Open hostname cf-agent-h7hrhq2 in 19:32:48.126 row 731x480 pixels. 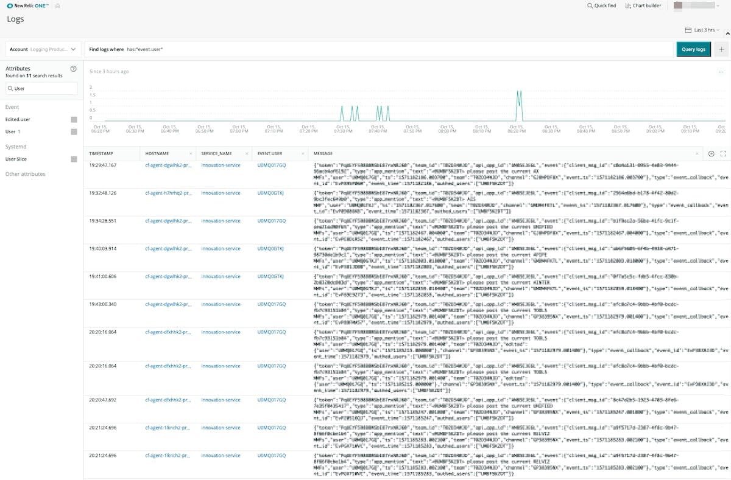pos(168,193)
